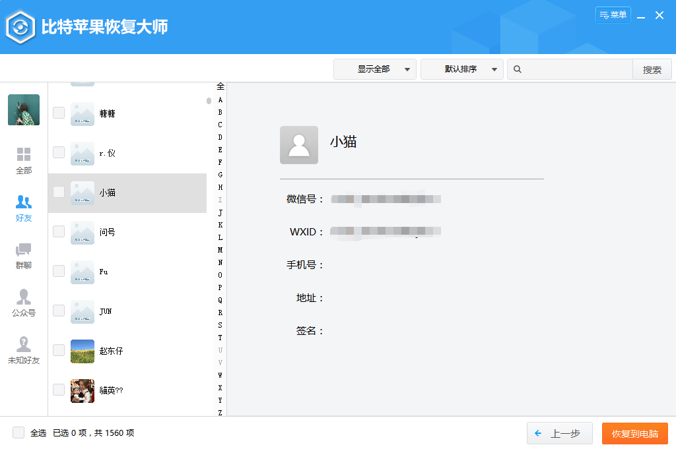Jump to letter A in index
The width and height of the screenshot is (676, 449).
(x=220, y=100)
